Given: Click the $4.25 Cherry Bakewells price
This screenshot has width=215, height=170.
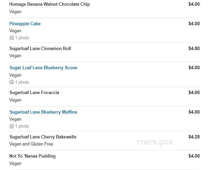Looking at the screenshot, I should point(194,137).
